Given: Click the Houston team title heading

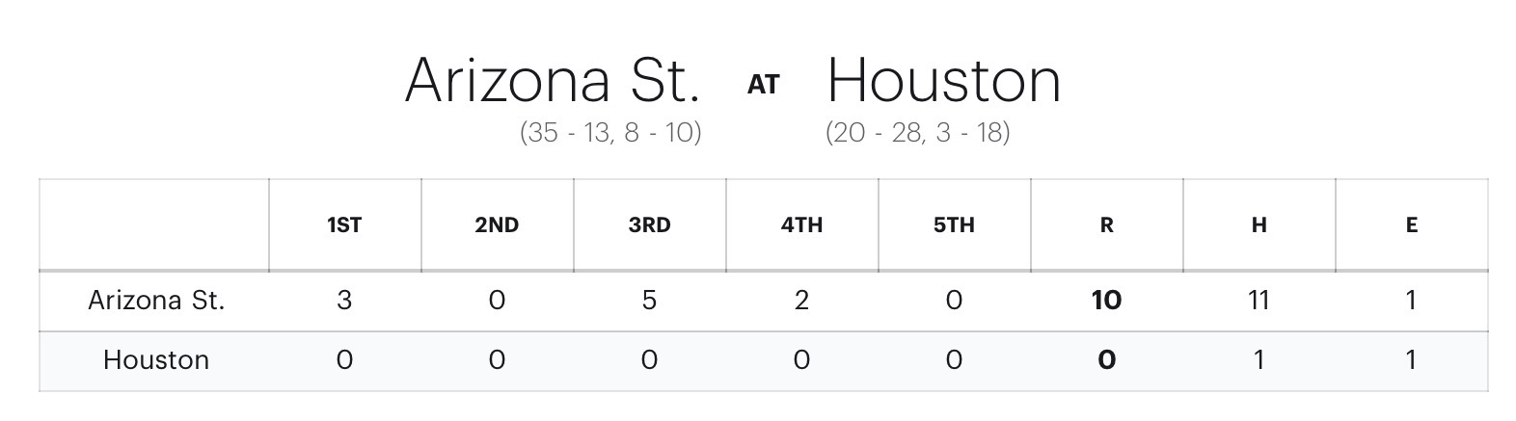Looking at the screenshot, I should [x=943, y=80].
